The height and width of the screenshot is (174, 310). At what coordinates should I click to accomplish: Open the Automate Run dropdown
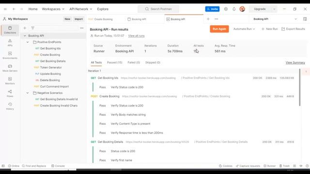[x=244, y=29]
